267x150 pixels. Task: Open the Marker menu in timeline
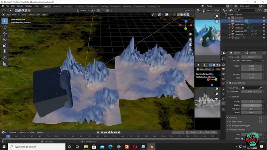click(x=40, y=132)
